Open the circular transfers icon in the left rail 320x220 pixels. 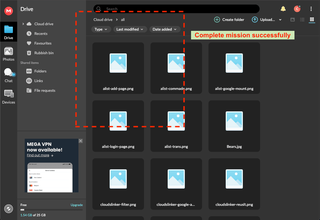[9, 209]
